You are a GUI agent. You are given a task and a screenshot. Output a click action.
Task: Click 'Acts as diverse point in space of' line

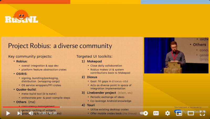coord(111,85)
